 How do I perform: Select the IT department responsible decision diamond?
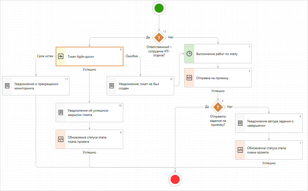(x=159, y=38)
